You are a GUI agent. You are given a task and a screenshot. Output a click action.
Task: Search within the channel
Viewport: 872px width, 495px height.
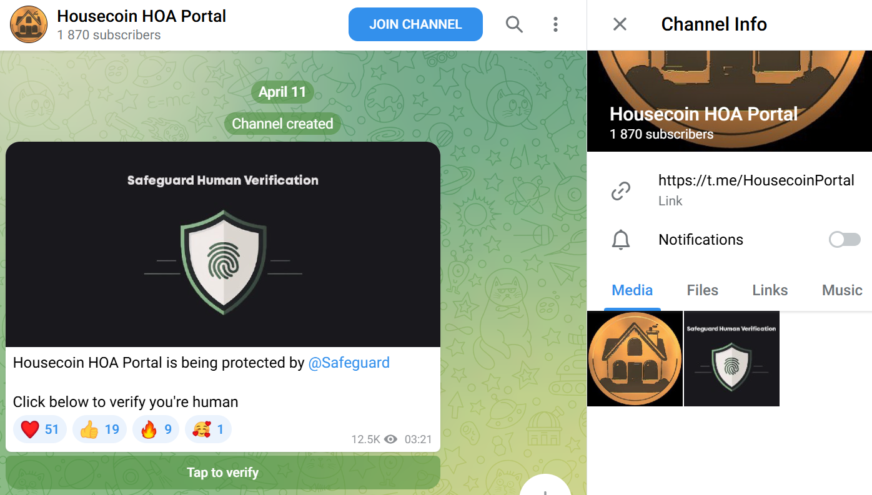pos(514,24)
